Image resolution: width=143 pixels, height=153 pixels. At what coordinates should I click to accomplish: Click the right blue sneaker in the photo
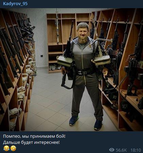pos(98,125)
